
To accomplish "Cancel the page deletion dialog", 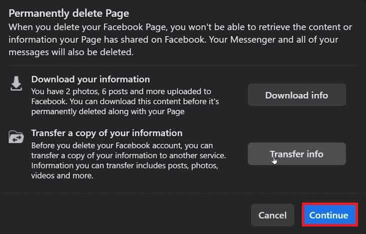I will 272,215.
